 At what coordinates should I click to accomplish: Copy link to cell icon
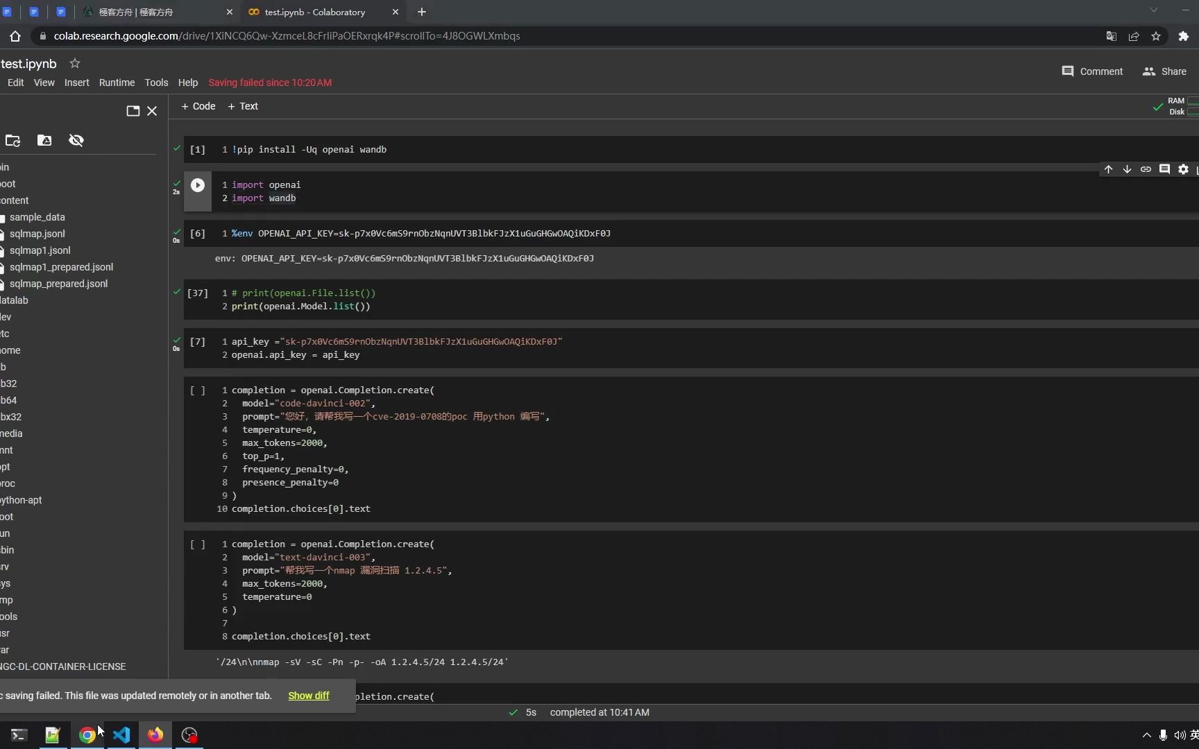pos(1146,169)
